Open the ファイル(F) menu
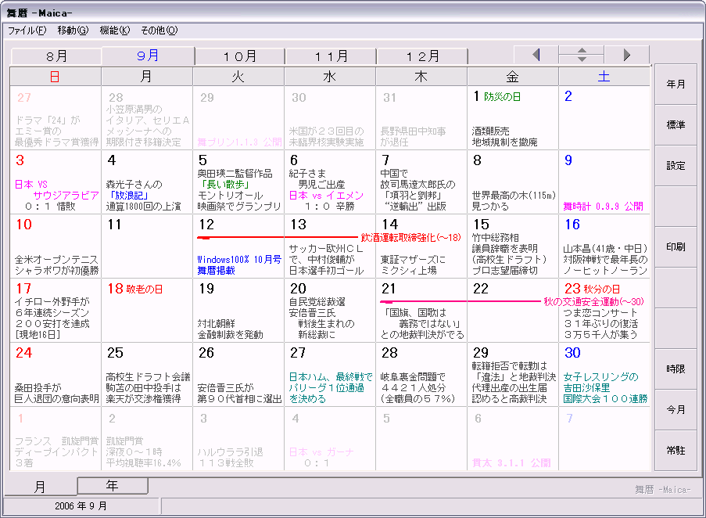The height and width of the screenshot is (518, 706). click(x=27, y=31)
